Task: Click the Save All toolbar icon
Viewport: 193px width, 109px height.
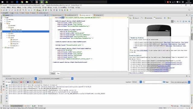Action: point(4,10)
